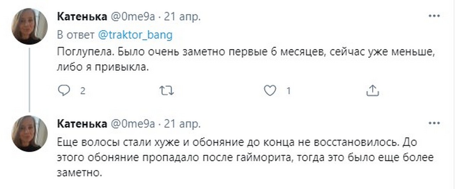
Task: Open the @traktor_bang profile link
Action: click(x=135, y=35)
